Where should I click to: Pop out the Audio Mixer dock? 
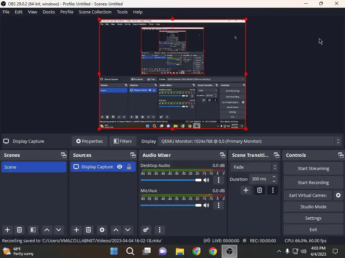pyautogui.click(x=222, y=155)
